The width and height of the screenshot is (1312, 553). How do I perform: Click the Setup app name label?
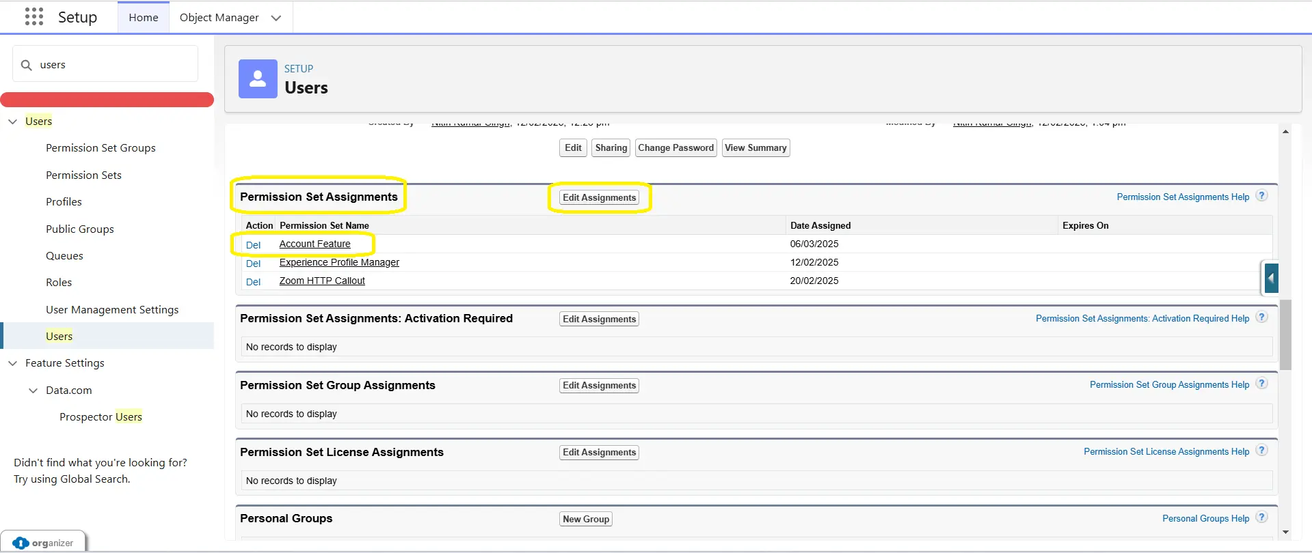[77, 17]
